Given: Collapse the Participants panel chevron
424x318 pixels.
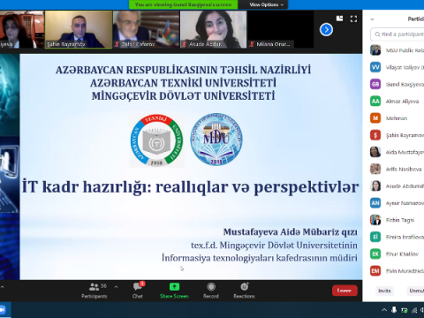Looking at the screenshot, I should (372, 19).
